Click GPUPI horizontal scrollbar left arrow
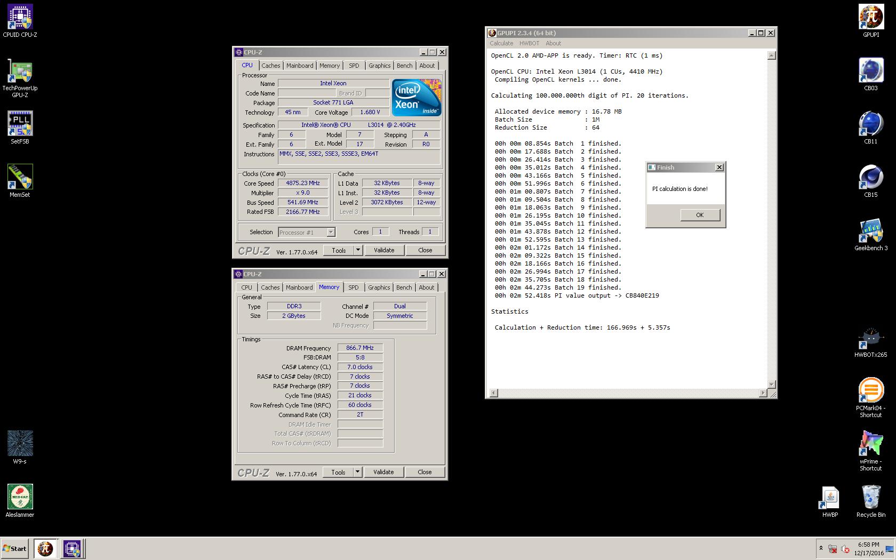The image size is (896, 560). (494, 393)
